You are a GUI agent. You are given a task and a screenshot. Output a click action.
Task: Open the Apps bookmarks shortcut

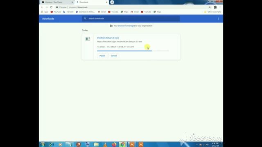pyautogui.click(x=45, y=12)
